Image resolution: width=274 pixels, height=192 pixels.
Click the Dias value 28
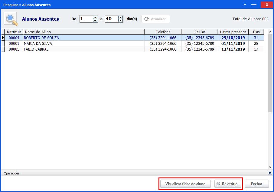pyautogui.click(x=256, y=43)
